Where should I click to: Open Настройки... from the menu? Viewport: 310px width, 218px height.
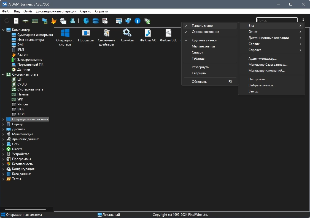(272, 79)
